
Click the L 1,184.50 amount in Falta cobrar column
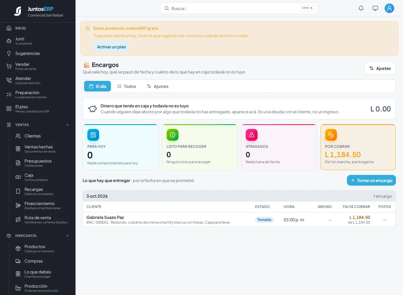point(360,217)
